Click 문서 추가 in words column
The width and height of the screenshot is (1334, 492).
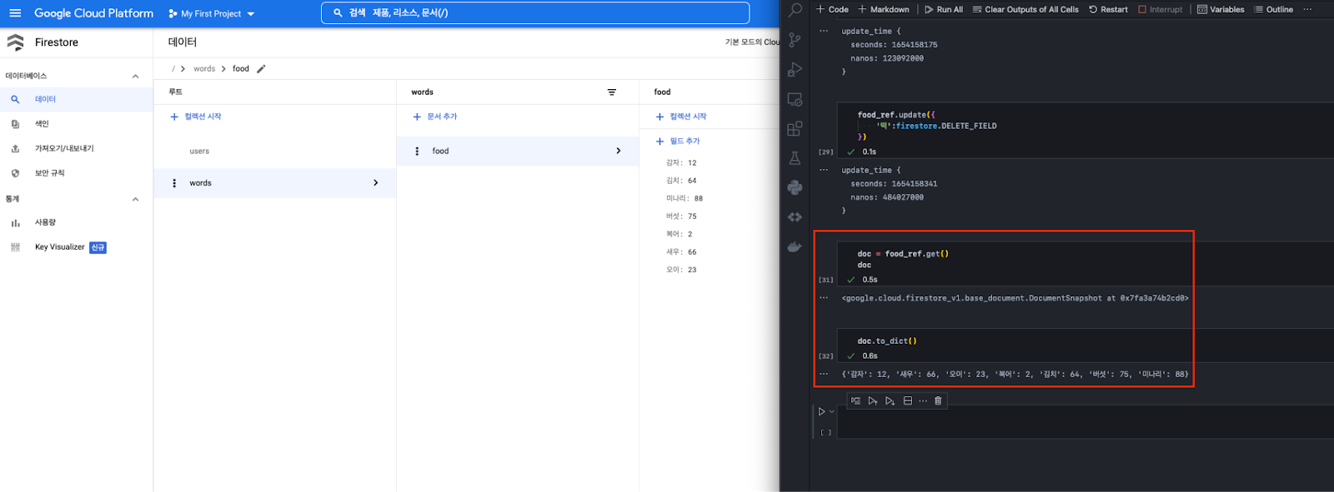(435, 117)
